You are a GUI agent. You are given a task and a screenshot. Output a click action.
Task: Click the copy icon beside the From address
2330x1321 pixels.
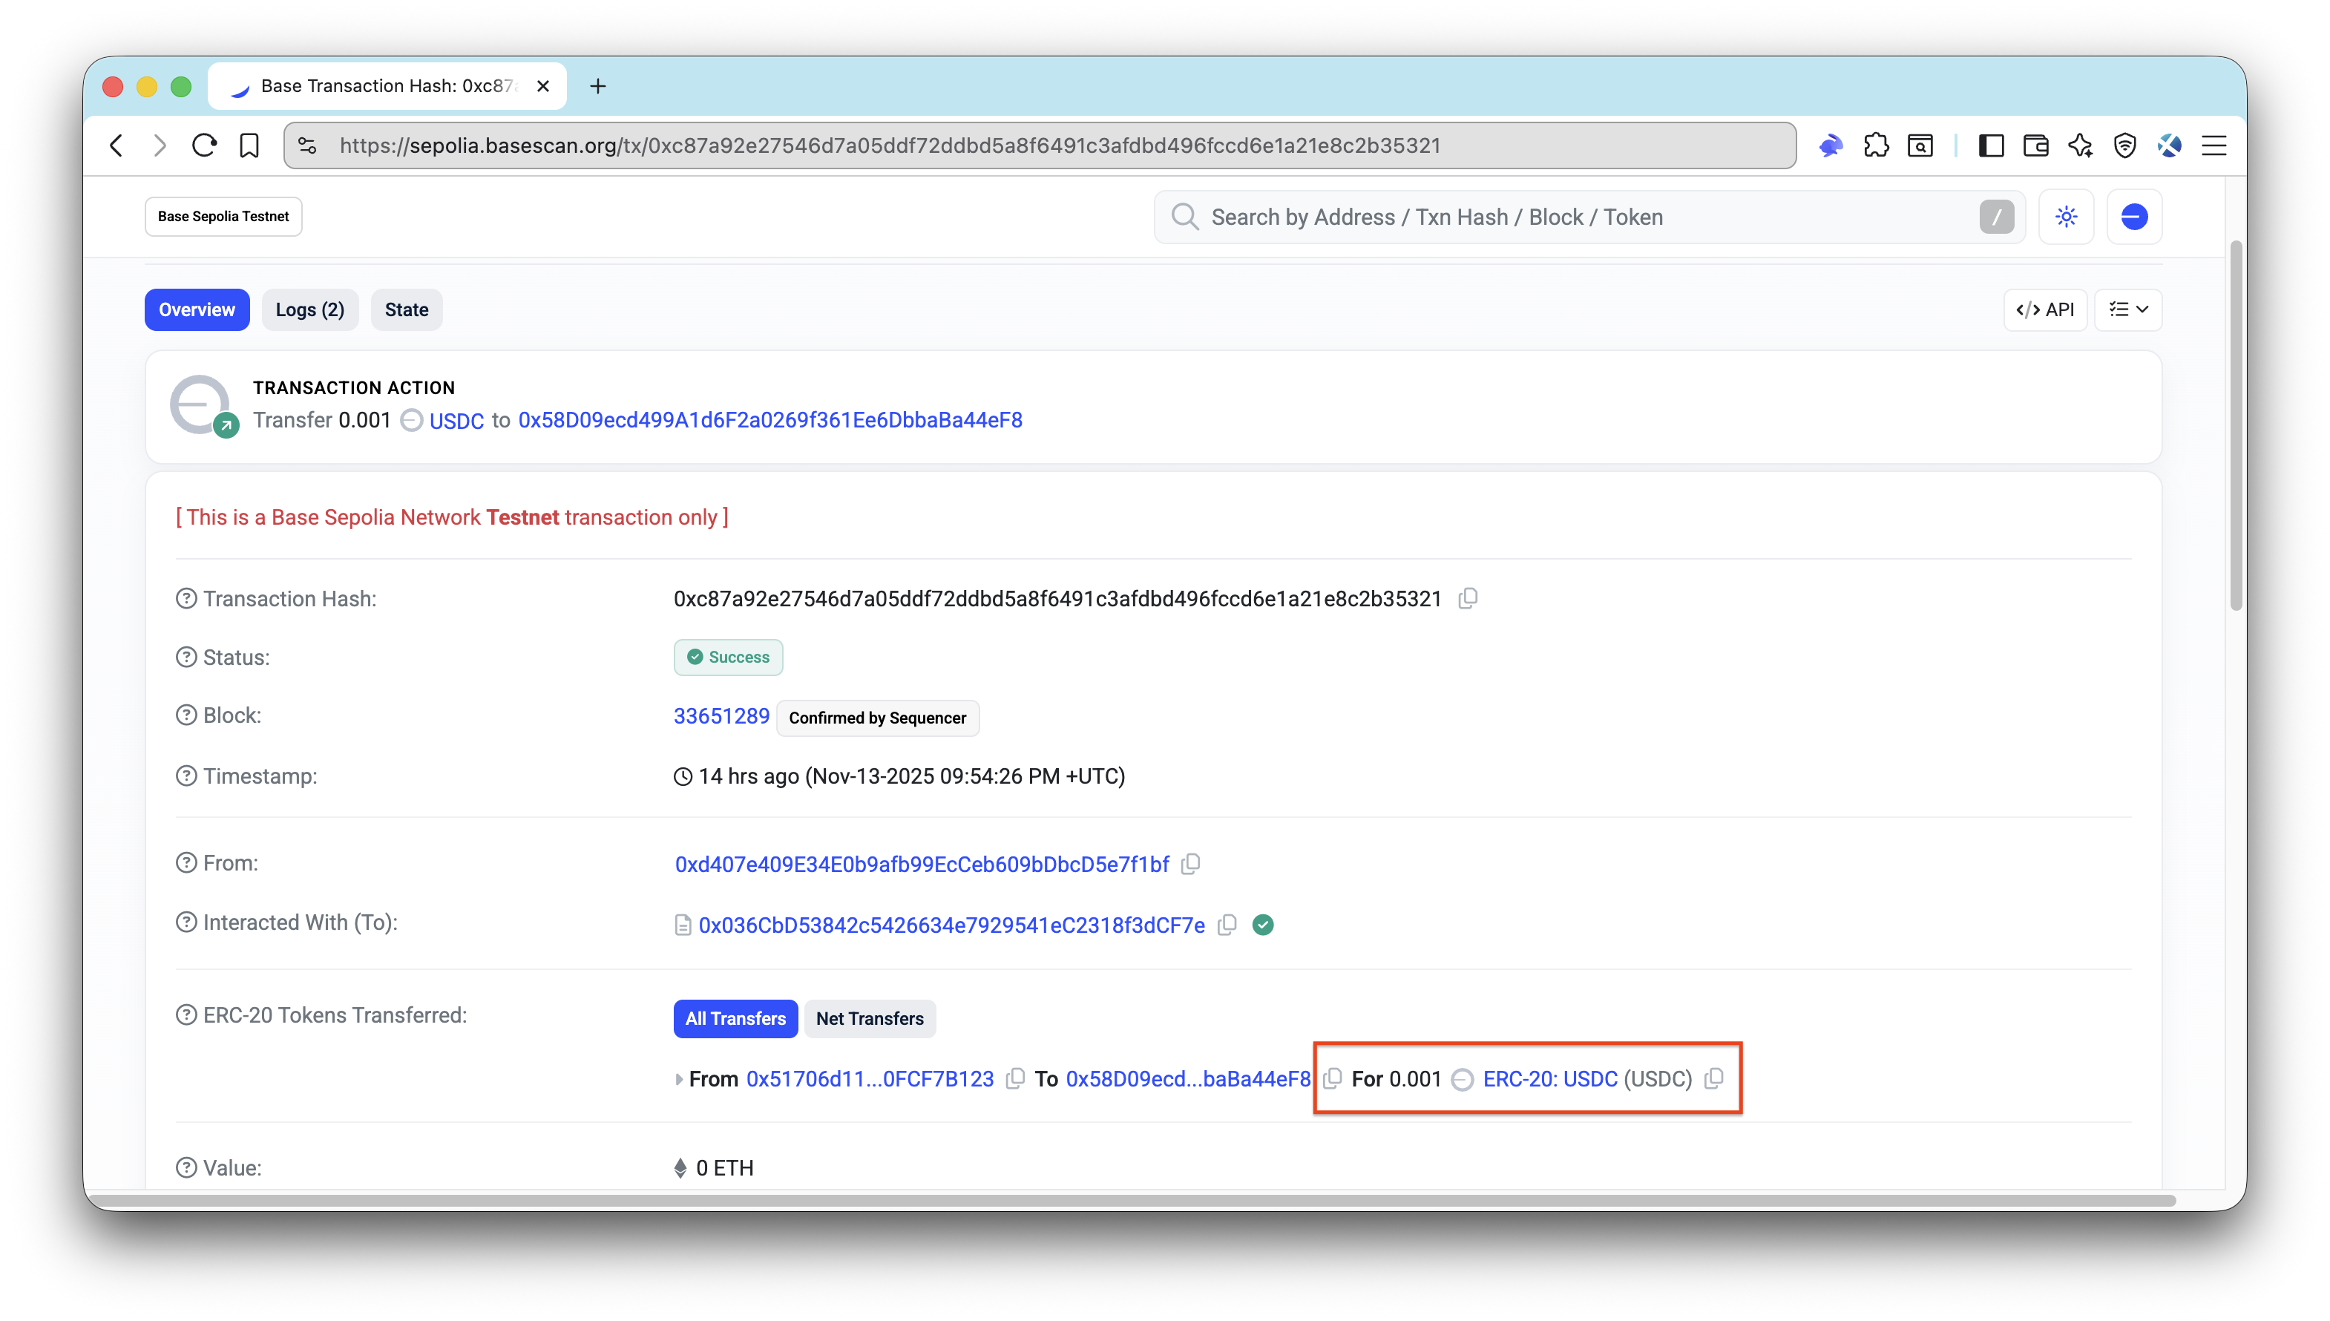tap(1190, 864)
